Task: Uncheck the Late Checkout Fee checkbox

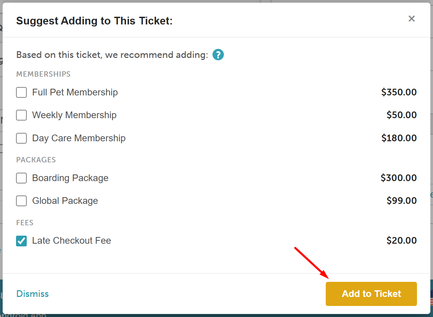Action: tap(21, 241)
